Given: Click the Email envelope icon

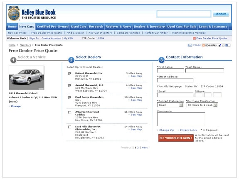Looking at the screenshot, I should coord(190,45).
